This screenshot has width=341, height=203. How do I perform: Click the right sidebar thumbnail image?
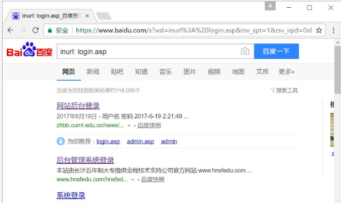click(332, 130)
